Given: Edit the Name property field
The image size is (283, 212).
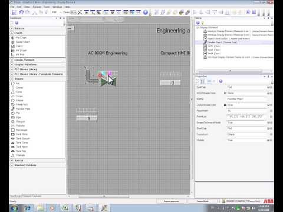Looking at the screenshot, I should coord(246,99).
